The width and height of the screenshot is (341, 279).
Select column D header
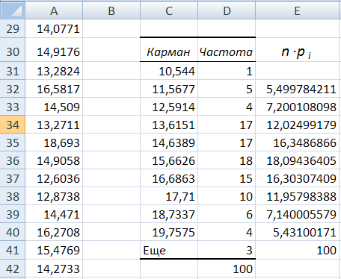227,10
